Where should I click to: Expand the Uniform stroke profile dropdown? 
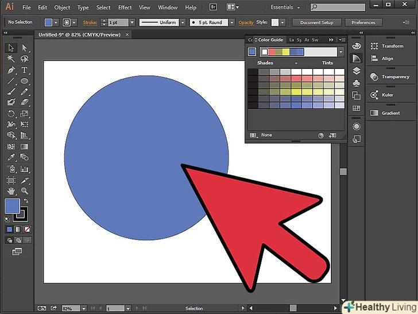(183, 22)
